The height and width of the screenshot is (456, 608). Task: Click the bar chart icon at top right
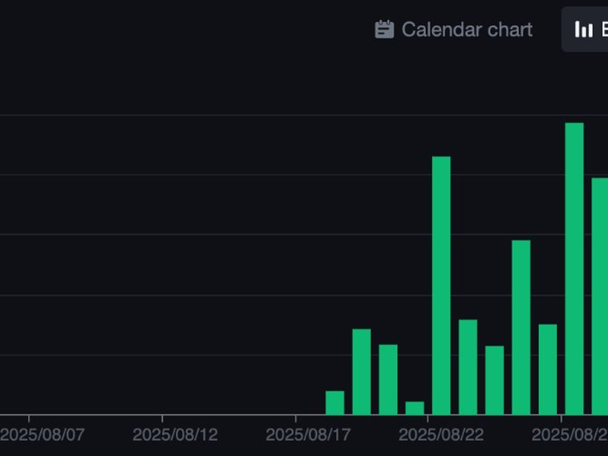(x=583, y=29)
